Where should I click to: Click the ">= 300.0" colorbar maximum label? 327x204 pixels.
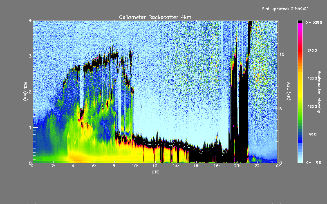click(x=314, y=22)
